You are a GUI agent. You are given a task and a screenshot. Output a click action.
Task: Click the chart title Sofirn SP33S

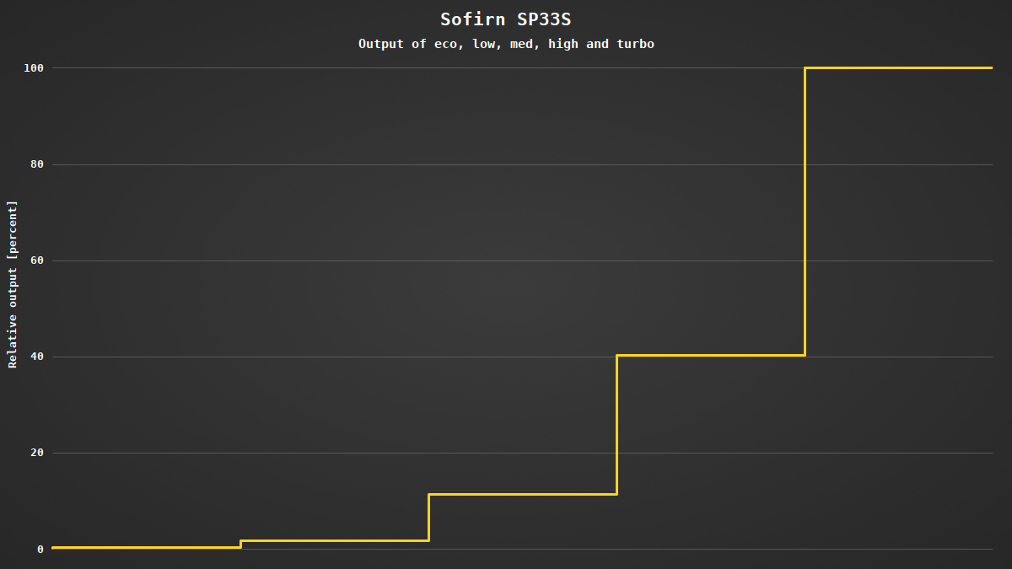coord(506,19)
